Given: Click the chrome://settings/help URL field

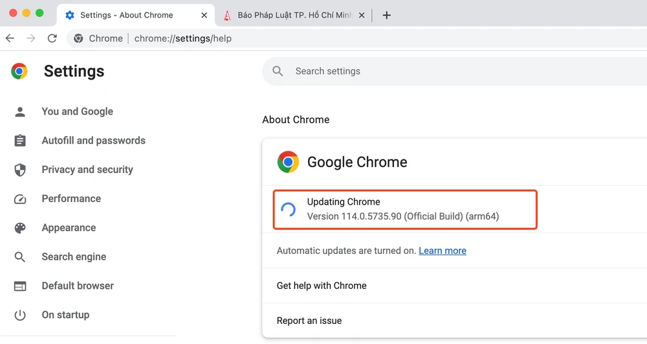Looking at the screenshot, I should point(183,38).
